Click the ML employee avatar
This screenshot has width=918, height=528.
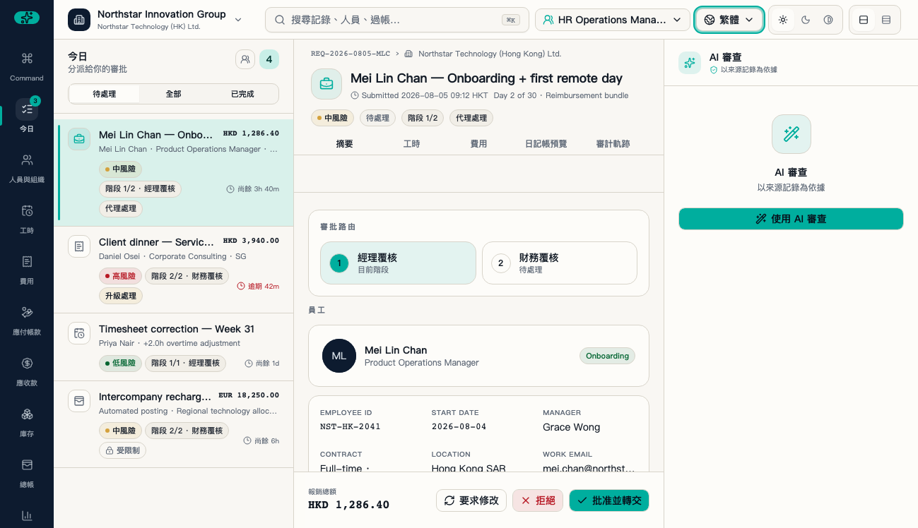[339, 356]
